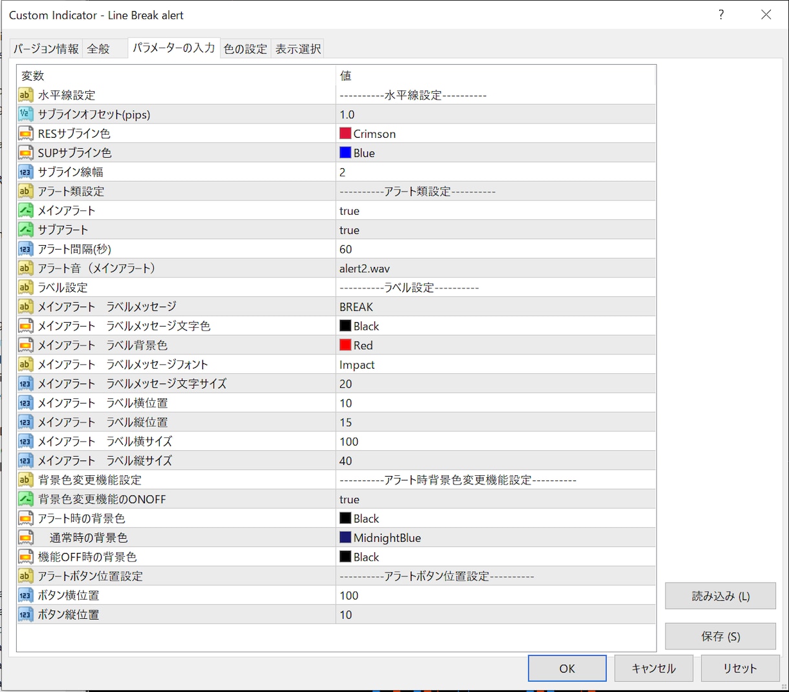
Task: Click the リセット button
Action: pos(740,668)
